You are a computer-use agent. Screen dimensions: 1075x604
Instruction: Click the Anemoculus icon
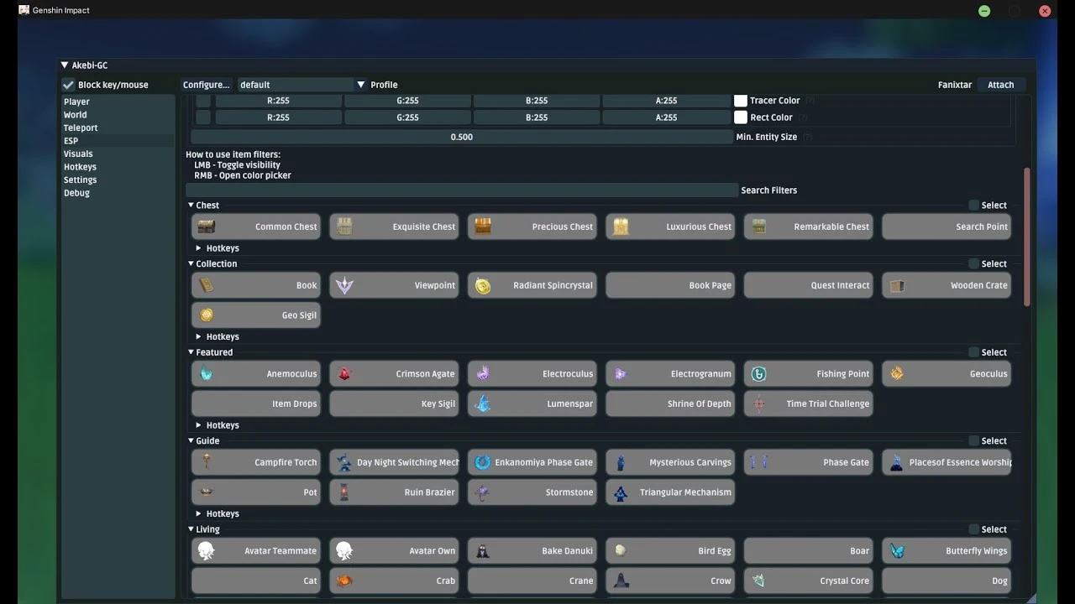click(x=207, y=374)
